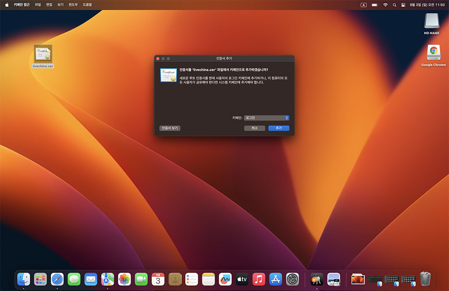This screenshot has width=449, height=291.
Task: Open App Store in the Dock
Action: 276,279
